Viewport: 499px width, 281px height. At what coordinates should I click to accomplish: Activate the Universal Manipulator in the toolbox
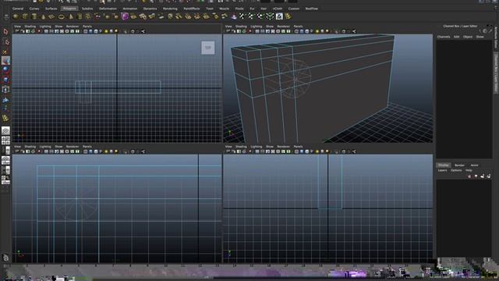(5, 90)
